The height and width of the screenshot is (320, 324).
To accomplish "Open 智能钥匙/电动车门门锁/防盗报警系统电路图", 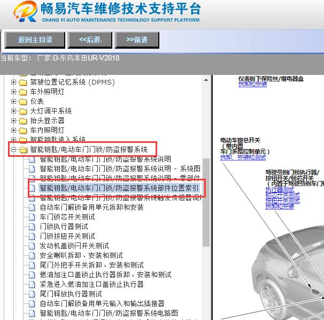I will [109, 313].
